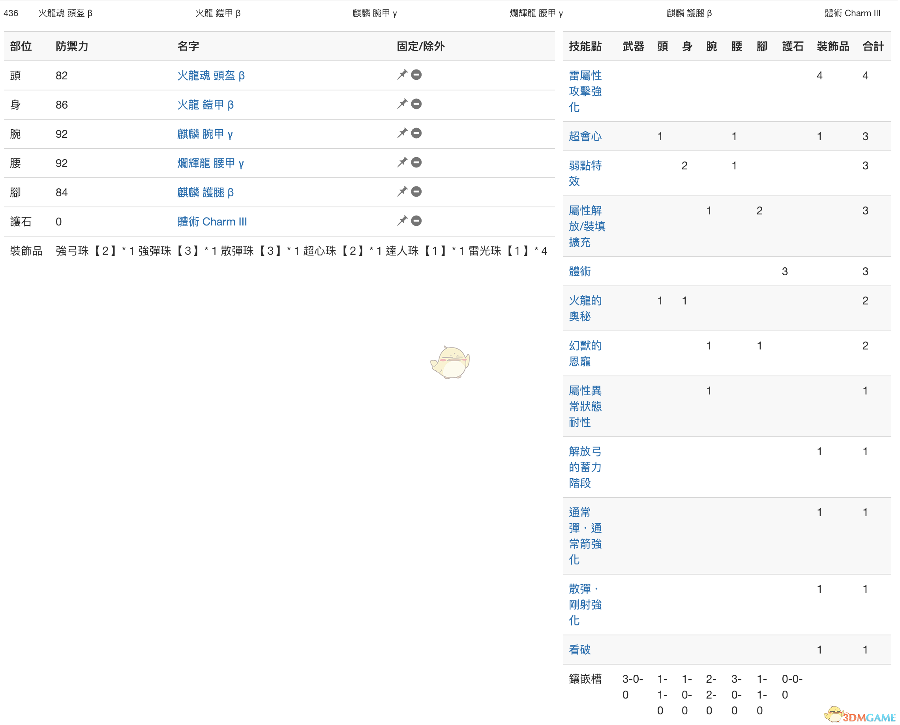Viewport: 900px width, 725px height.
Task: Exclude the 麒麟 護腿 β leg armor
Action: (416, 192)
